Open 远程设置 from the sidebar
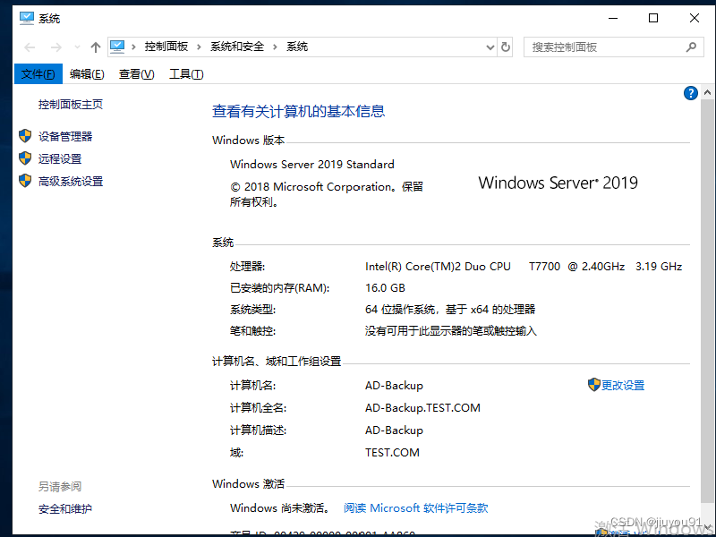The width and height of the screenshot is (716, 537). (60, 159)
